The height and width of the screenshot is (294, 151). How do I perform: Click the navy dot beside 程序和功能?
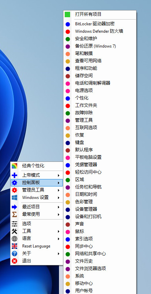[x=68, y=69]
